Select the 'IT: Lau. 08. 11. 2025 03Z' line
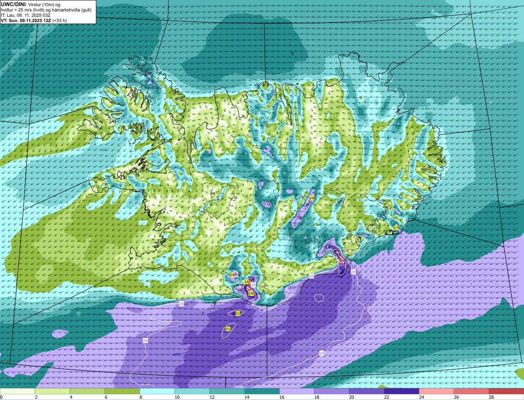The height and width of the screenshot is (400, 524). click(x=26, y=15)
